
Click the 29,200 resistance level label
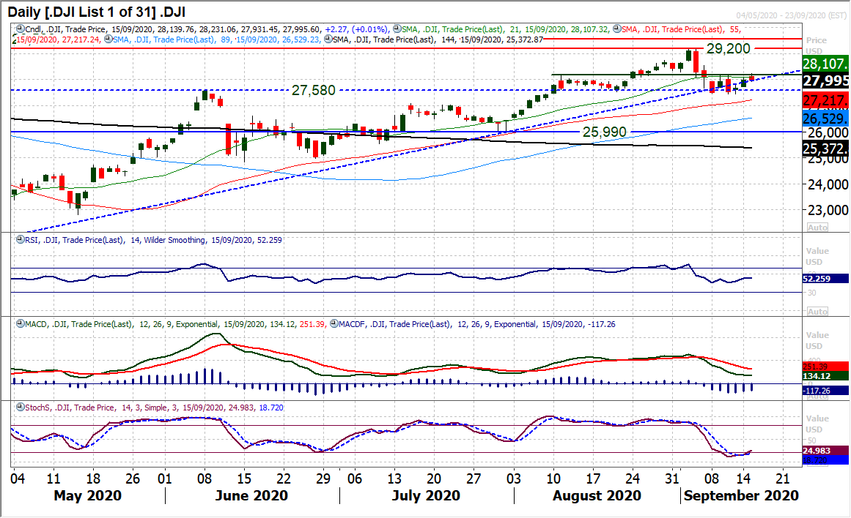tap(729, 49)
